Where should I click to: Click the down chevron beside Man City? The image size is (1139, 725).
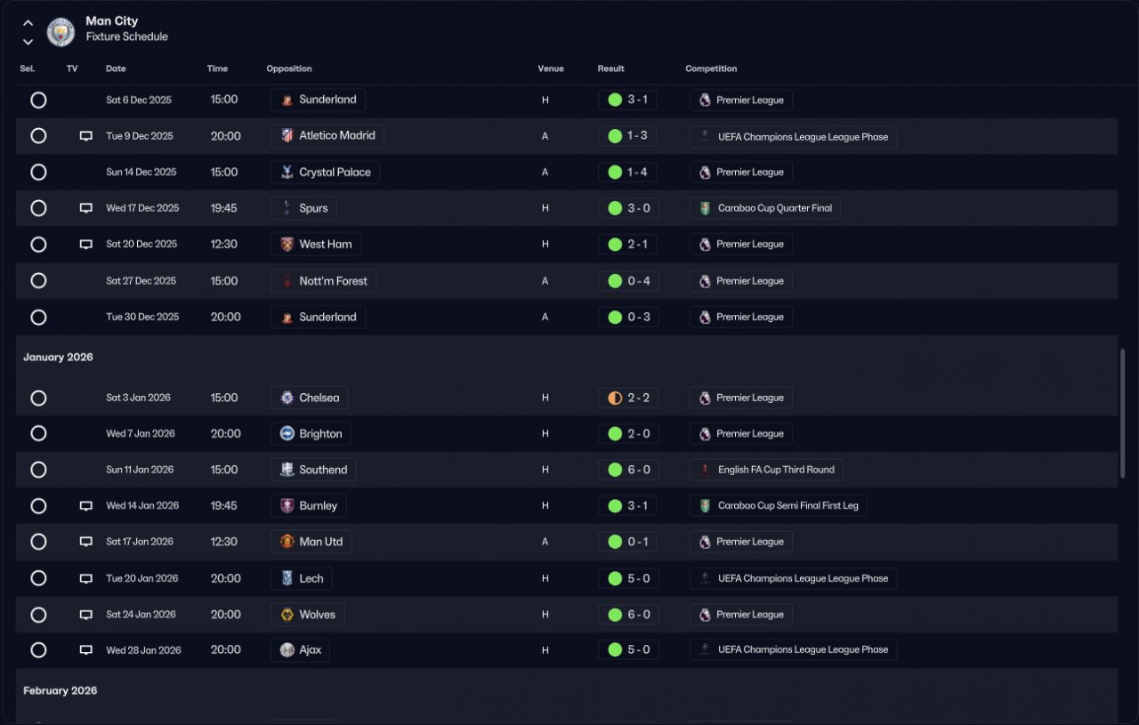tap(28, 41)
